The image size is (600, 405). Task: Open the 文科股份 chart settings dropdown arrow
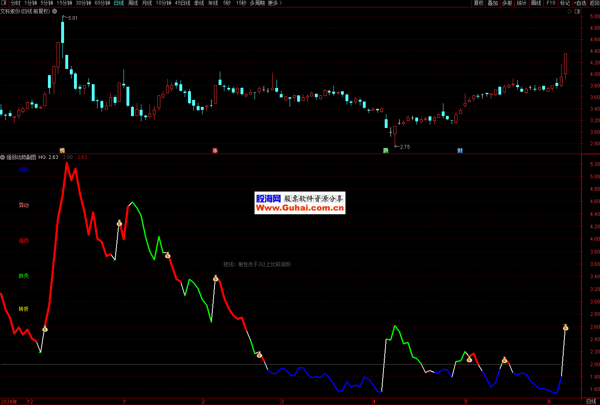point(55,12)
